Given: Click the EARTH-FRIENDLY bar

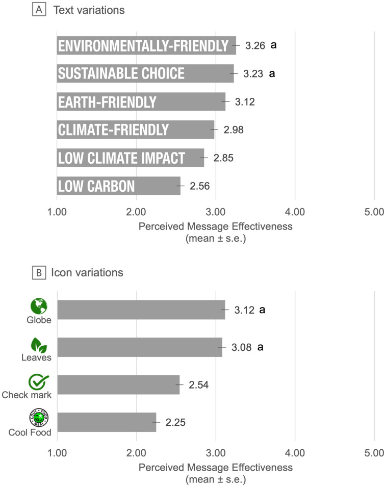Looking at the screenshot, I should click(141, 101).
